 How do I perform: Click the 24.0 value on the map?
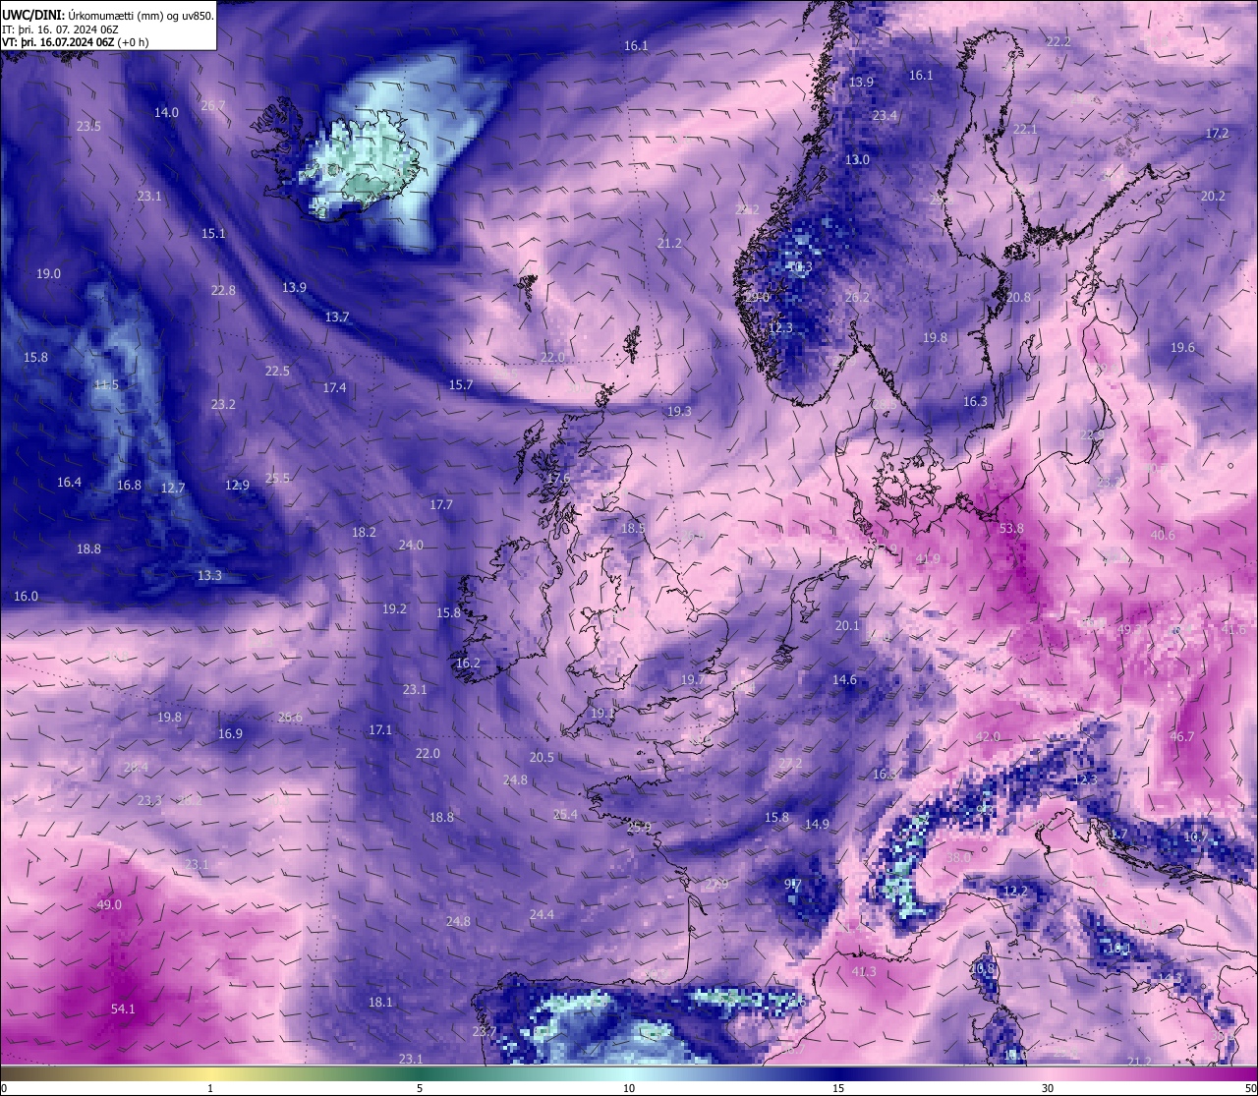pyautogui.click(x=411, y=545)
